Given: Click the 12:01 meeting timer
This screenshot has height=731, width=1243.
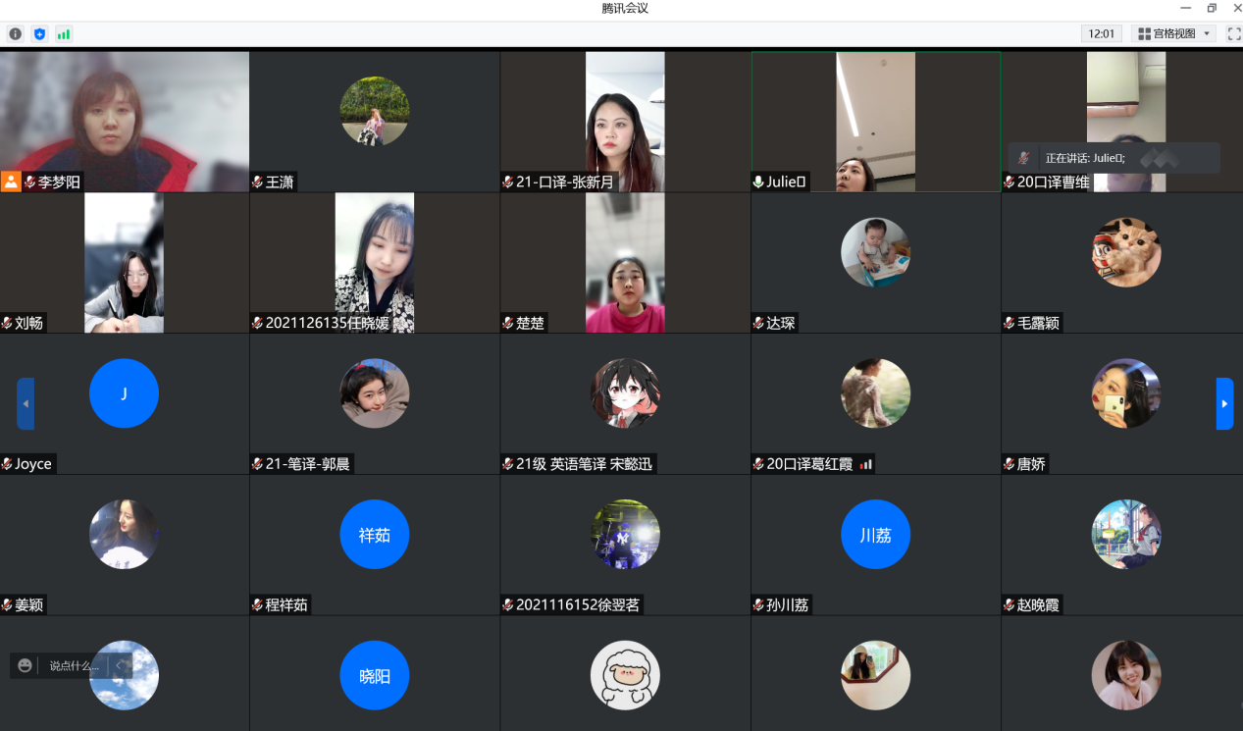Looking at the screenshot, I should coord(1102,33).
